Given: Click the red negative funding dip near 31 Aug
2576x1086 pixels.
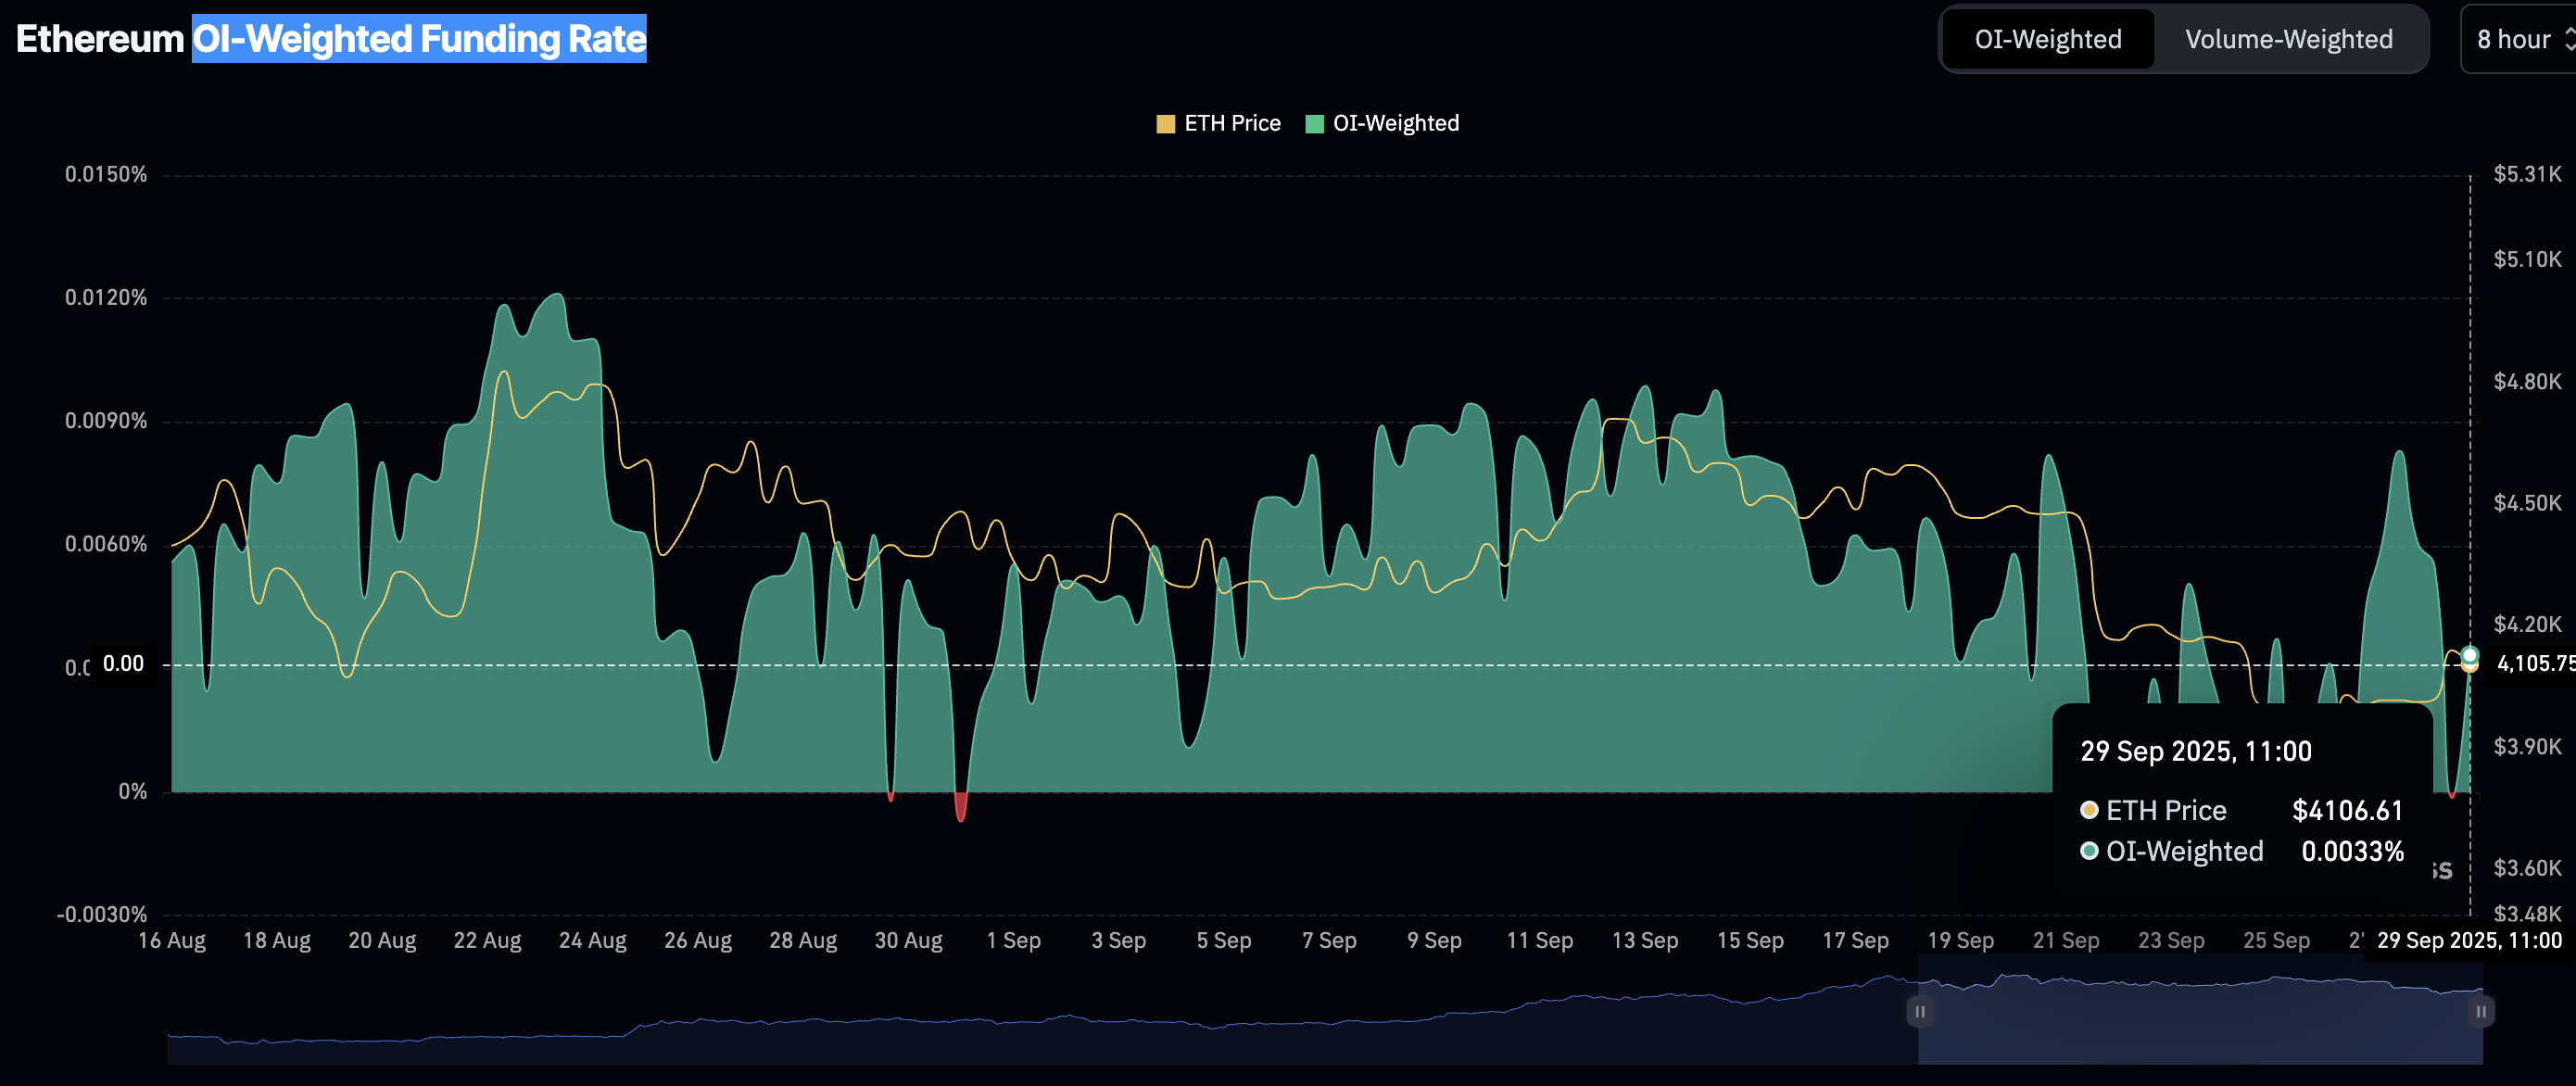Looking at the screenshot, I should (961, 806).
